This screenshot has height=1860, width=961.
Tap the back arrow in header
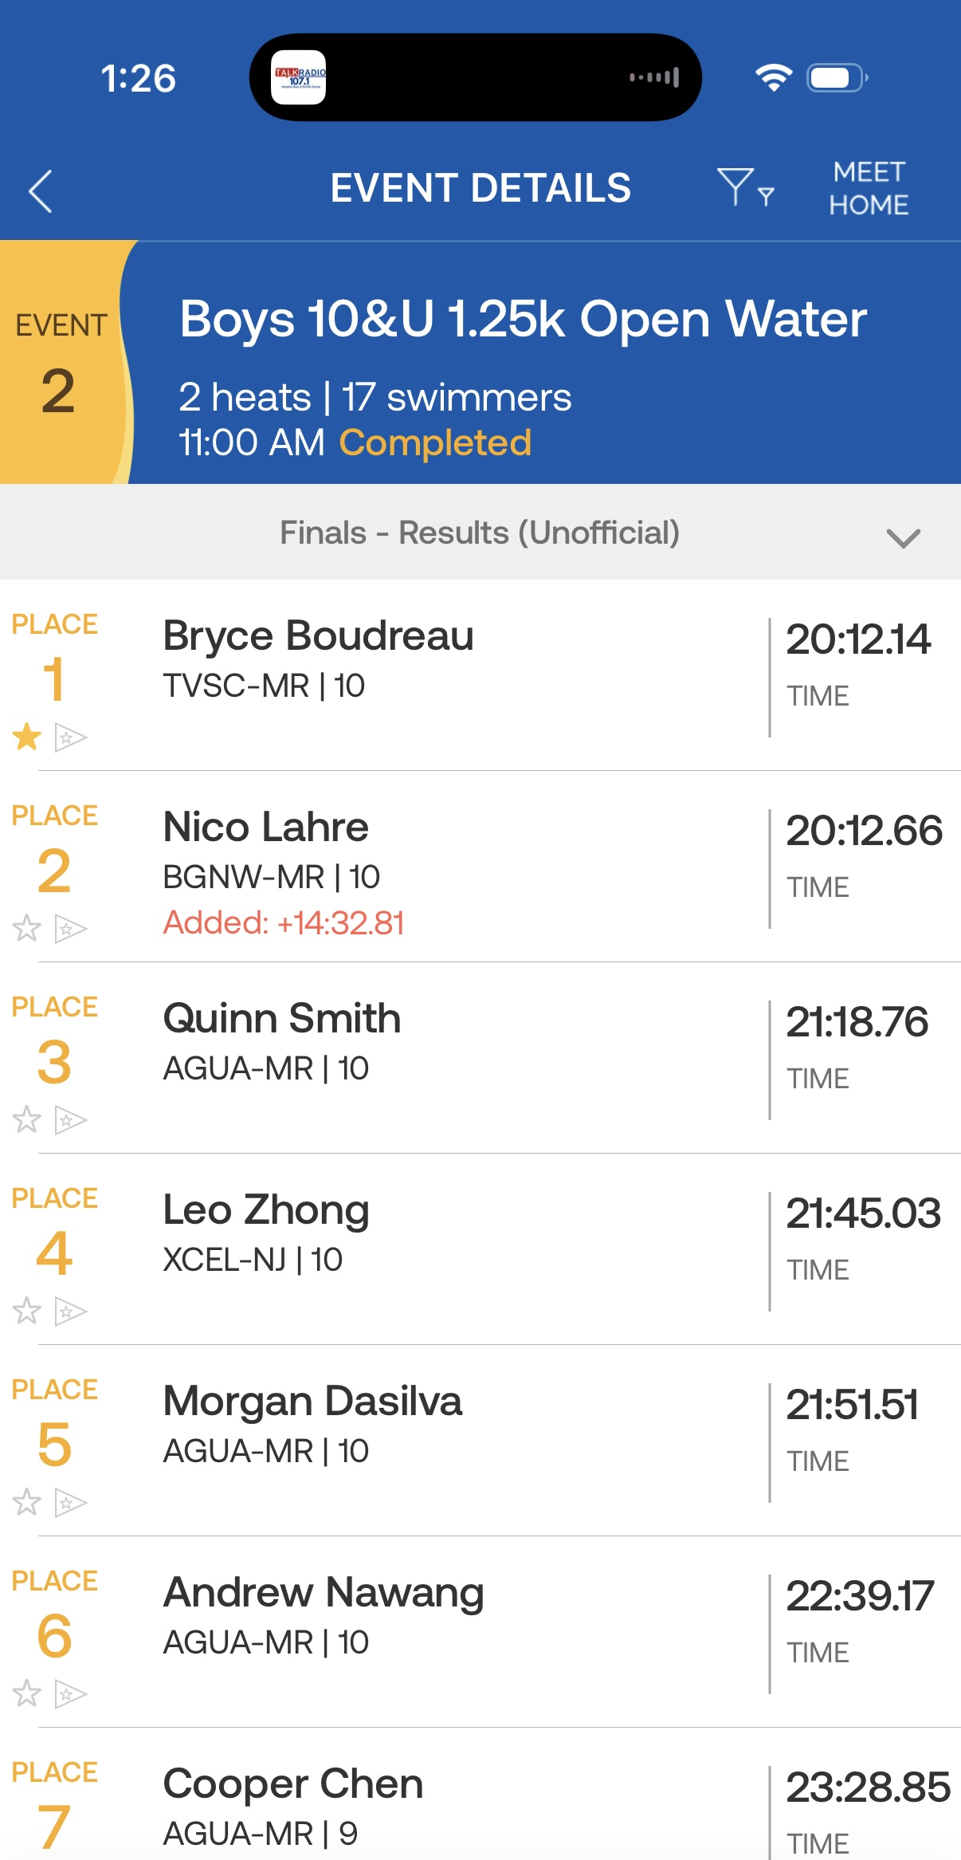(x=41, y=191)
